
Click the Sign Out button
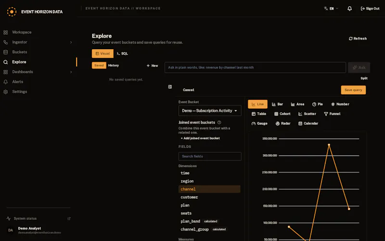pos(370,8)
